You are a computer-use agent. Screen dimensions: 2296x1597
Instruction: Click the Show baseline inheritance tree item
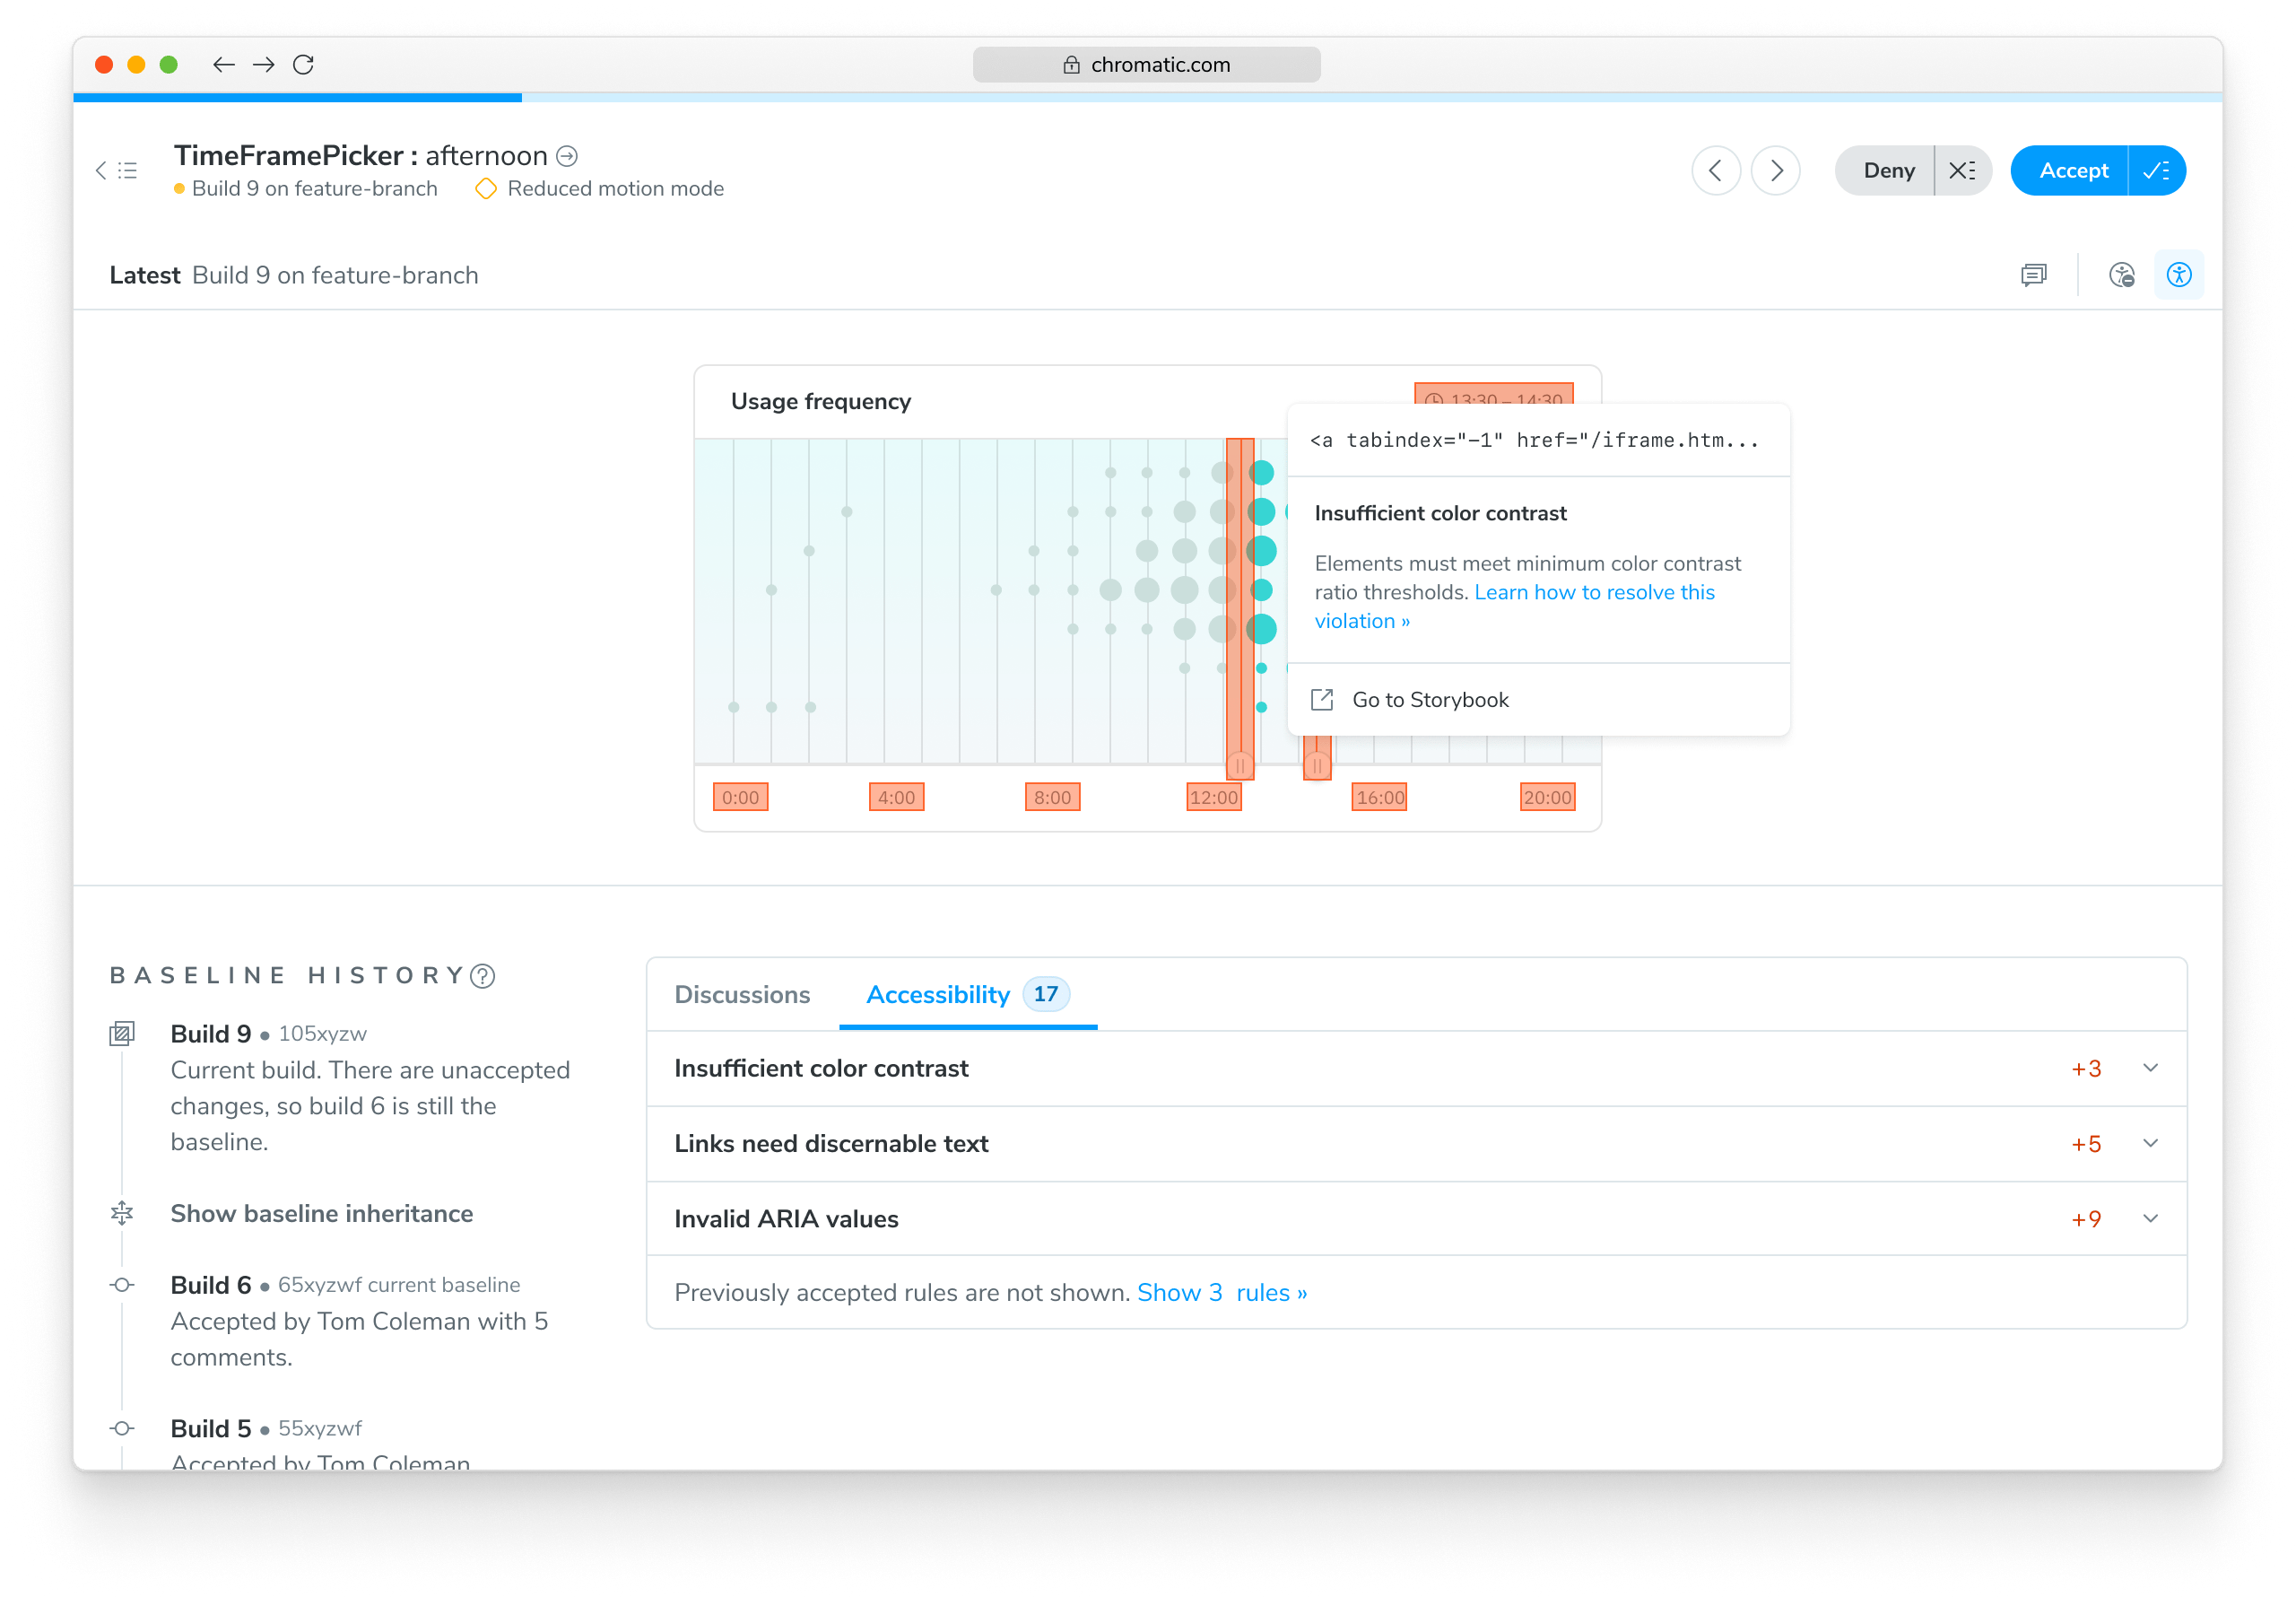coord(321,1213)
